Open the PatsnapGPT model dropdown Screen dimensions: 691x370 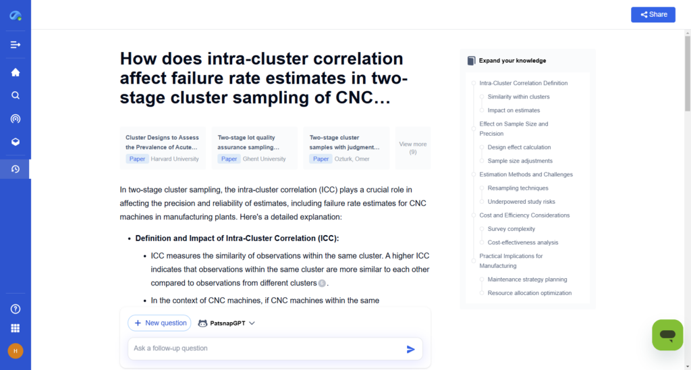pos(227,323)
